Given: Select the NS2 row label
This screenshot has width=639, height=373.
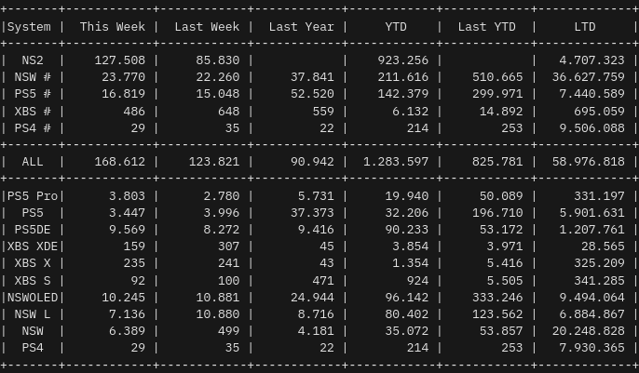Looking at the screenshot, I should click(x=33, y=60).
